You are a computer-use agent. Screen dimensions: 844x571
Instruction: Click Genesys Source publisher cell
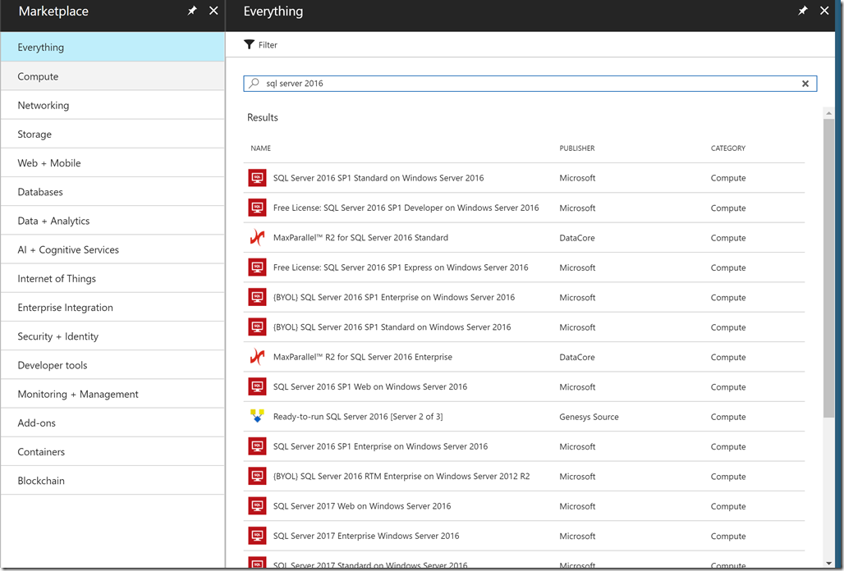click(x=589, y=417)
